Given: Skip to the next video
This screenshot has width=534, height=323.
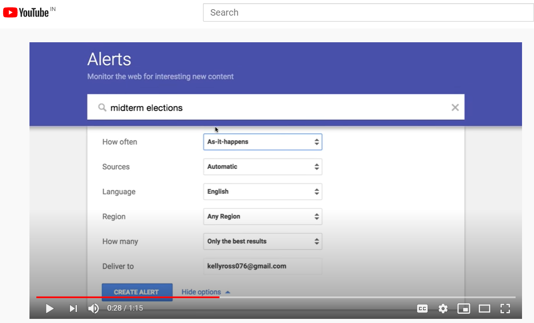Looking at the screenshot, I should click(x=73, y=309).
